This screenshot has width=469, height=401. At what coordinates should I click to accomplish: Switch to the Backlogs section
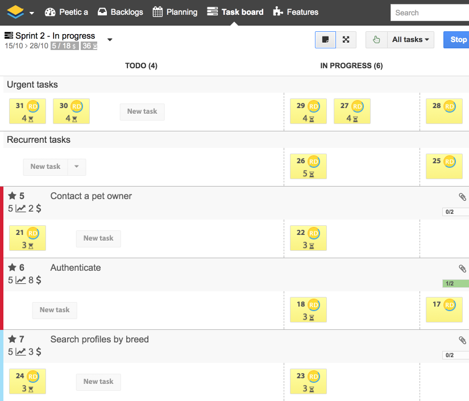click(120, 11)
